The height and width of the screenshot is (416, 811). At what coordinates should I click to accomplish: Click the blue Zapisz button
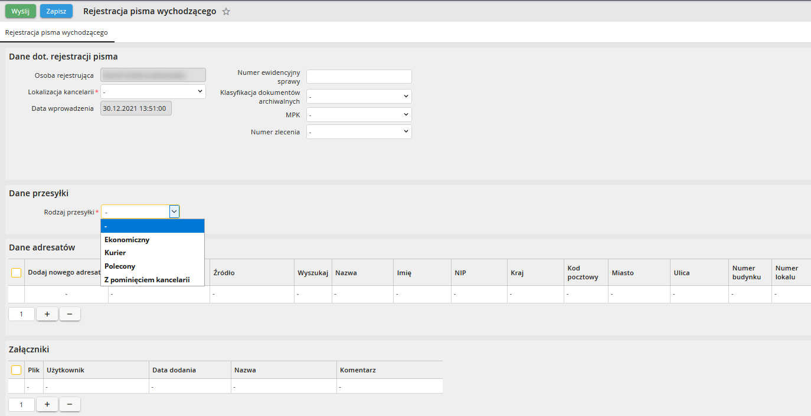click(56, 11)
